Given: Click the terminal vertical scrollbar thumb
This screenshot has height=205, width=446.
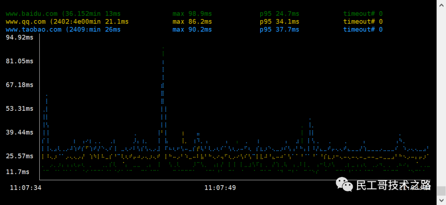Looking at the screenshot, I should coord(441,191).
